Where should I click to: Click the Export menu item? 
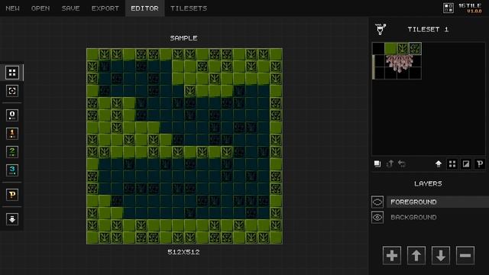pyautogui.click(x=105, y=8)
